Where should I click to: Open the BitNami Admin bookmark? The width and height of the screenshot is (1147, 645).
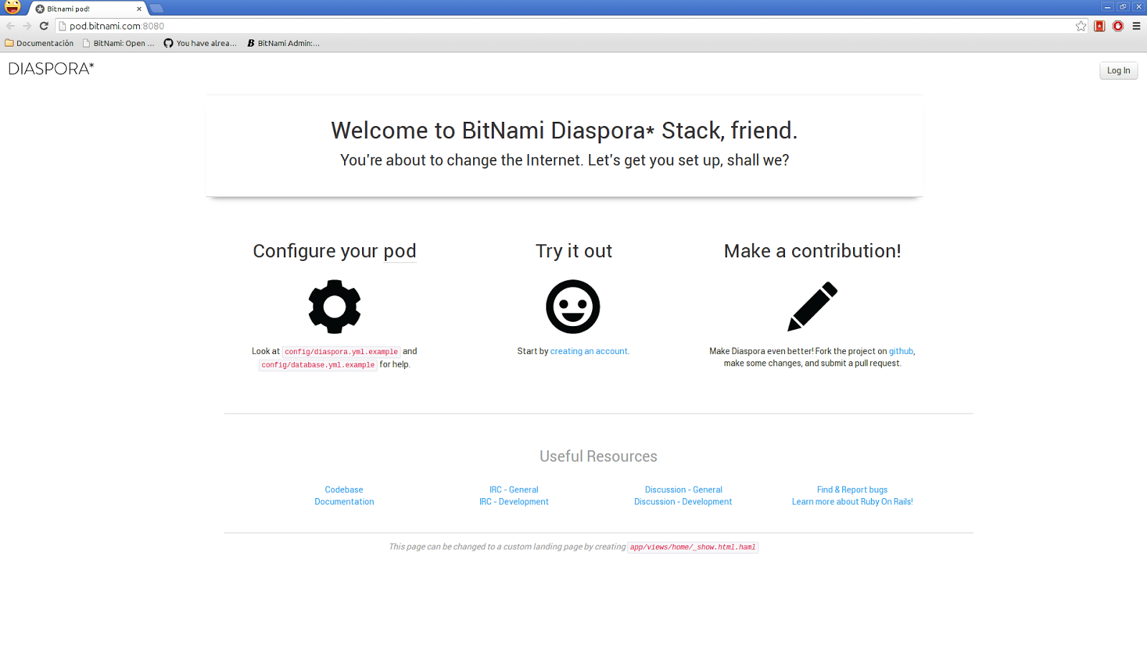click(x=283, y=43)
